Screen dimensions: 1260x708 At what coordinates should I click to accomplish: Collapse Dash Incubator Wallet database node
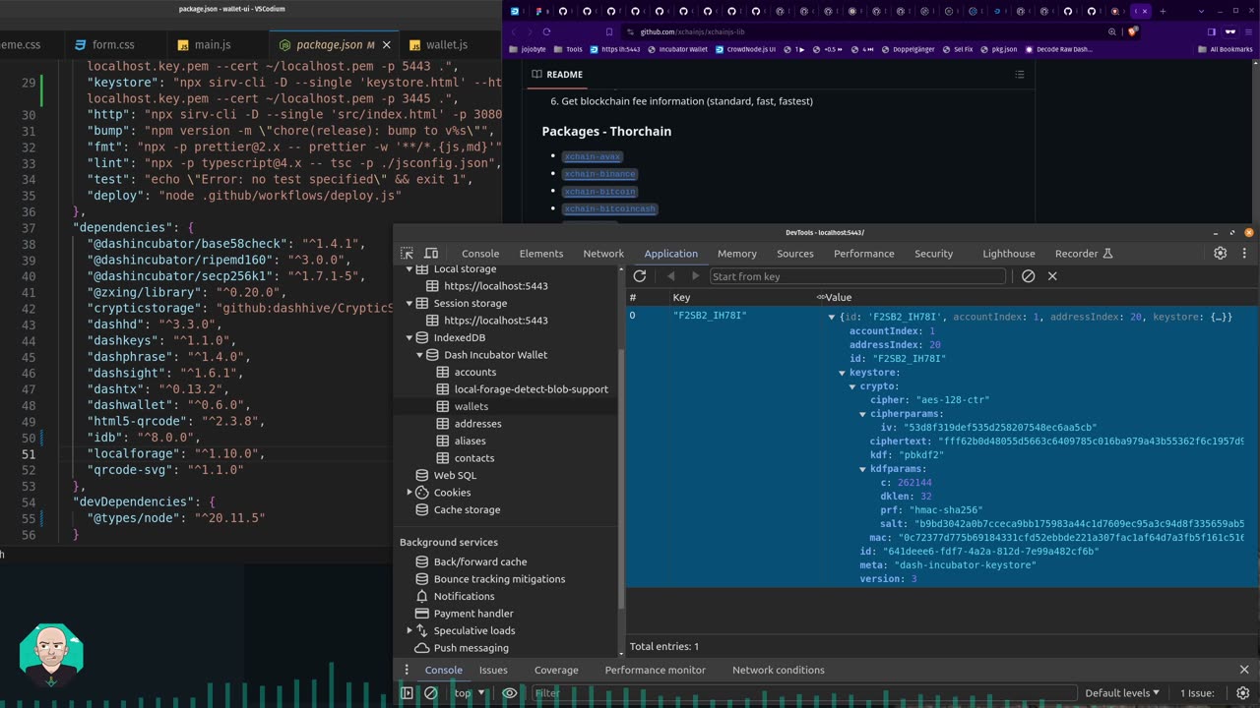[x=419, y=355]
